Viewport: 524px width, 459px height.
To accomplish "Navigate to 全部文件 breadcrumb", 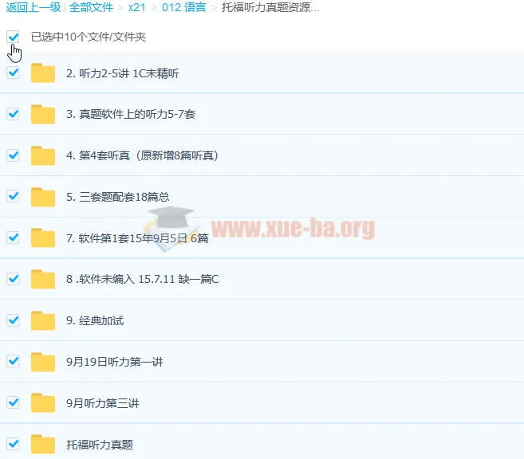I will click(91, 7).
